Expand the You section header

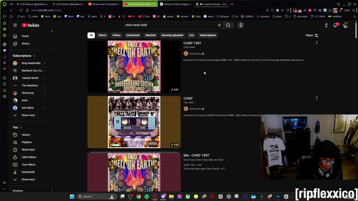(17, 127)
